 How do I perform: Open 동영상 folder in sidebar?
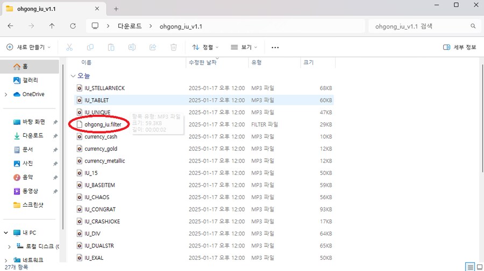click(x=30, y=191)
